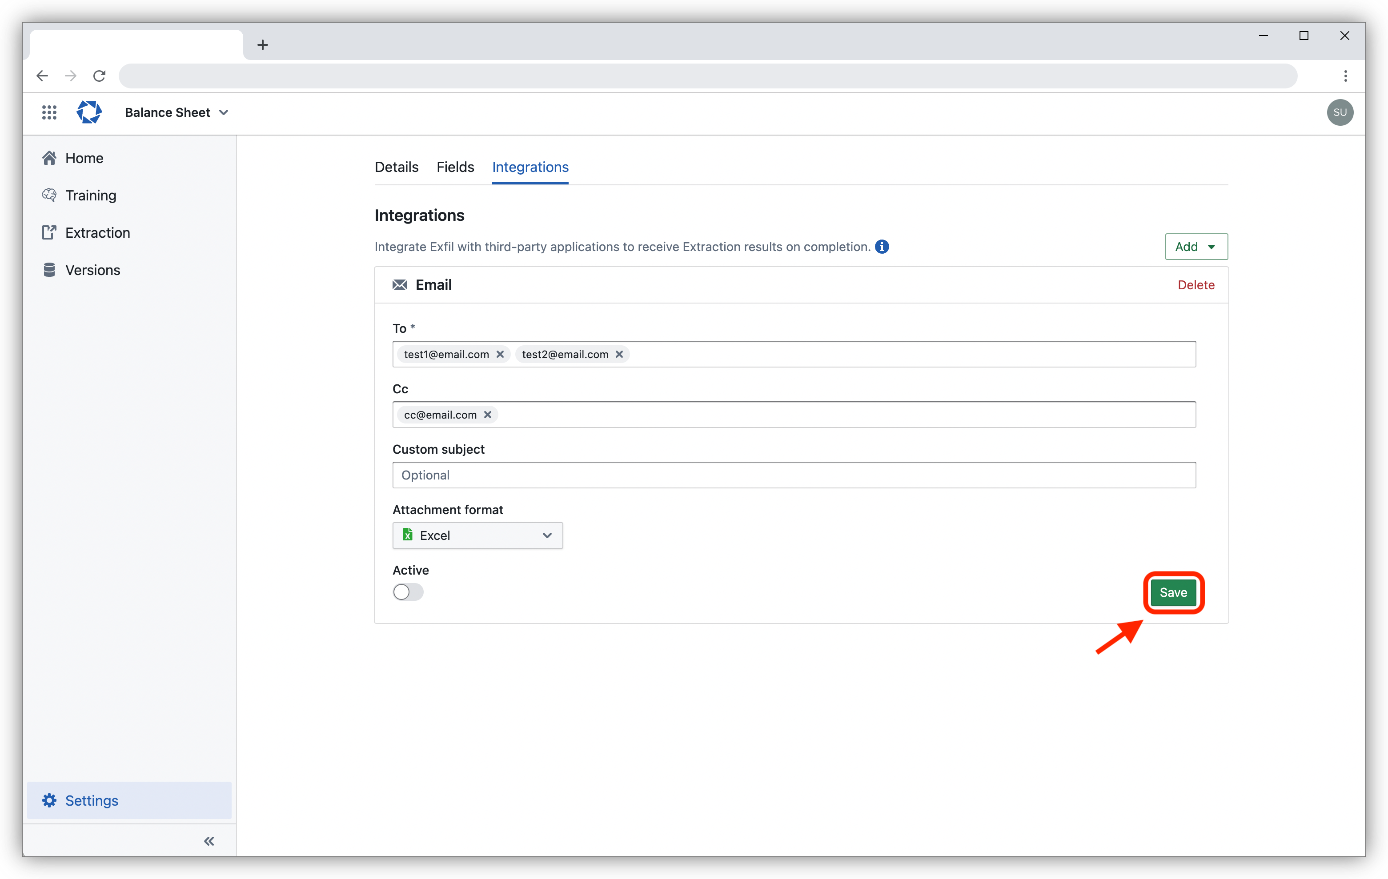Close the browser window
Screen dimensions: 1388x879
(x=1344, y=36)
